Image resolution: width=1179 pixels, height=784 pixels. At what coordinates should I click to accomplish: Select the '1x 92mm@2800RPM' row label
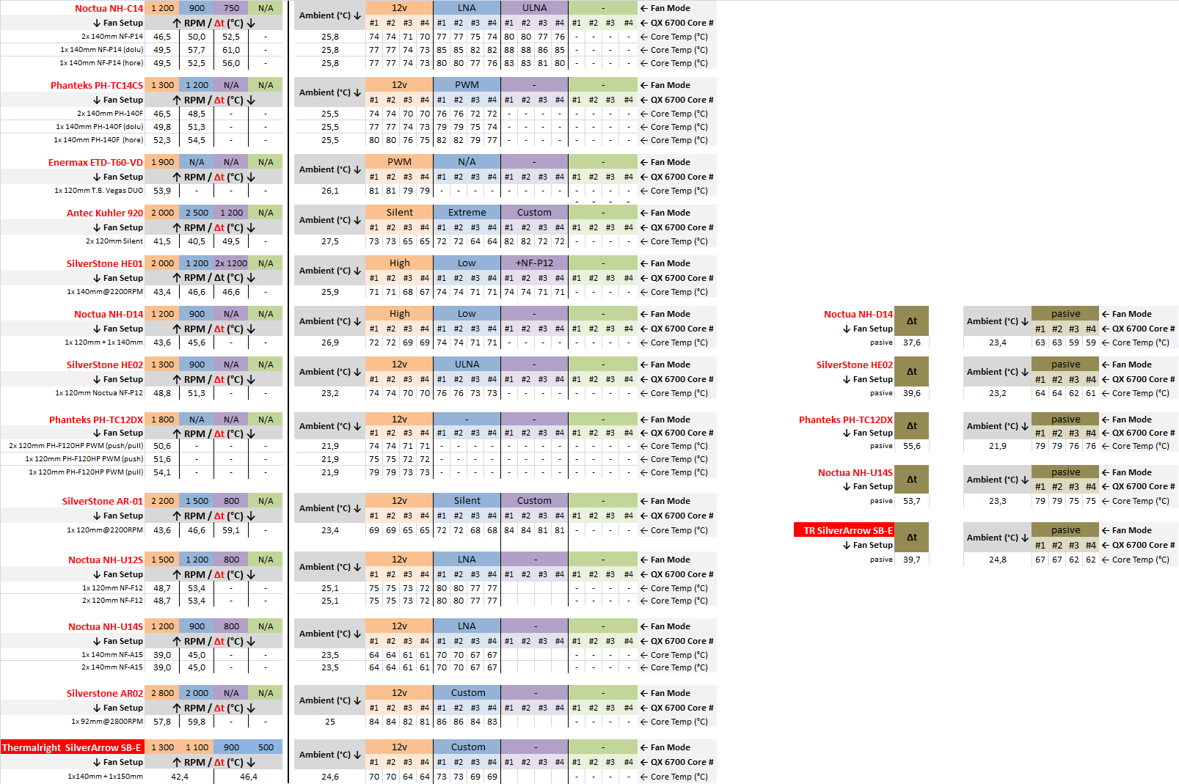107,722
